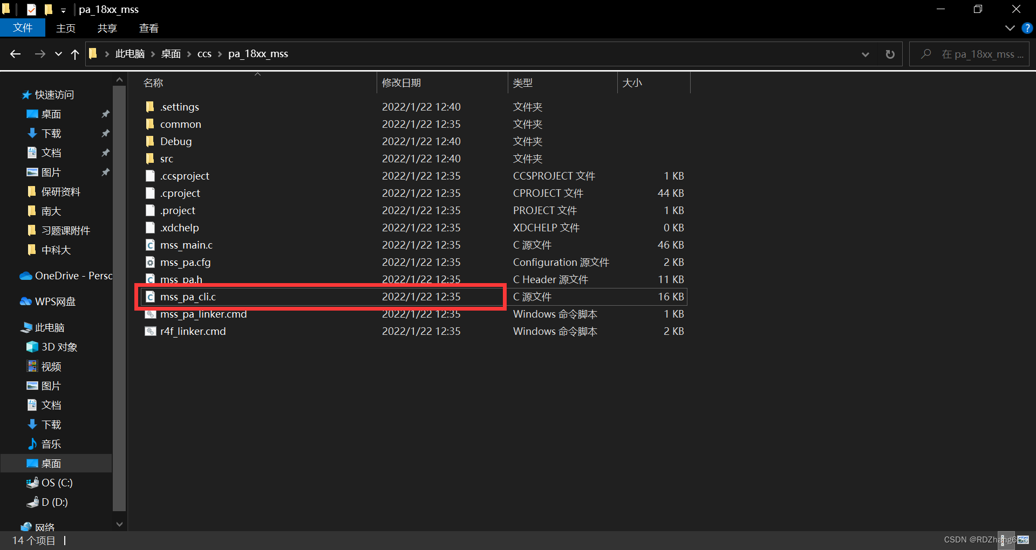Click the search box for pa_18xx_mss

(969, 54)
